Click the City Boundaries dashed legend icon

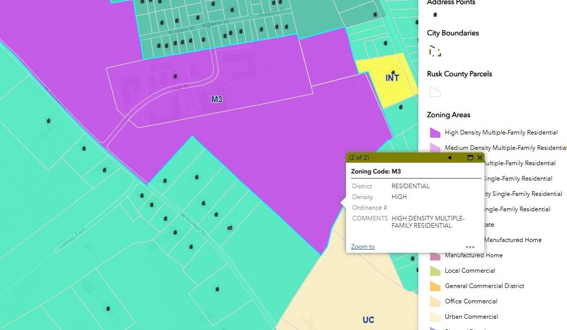435,51
